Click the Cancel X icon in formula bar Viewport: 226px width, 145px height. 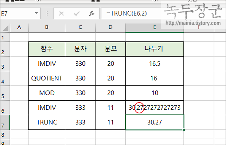point(62,13)
